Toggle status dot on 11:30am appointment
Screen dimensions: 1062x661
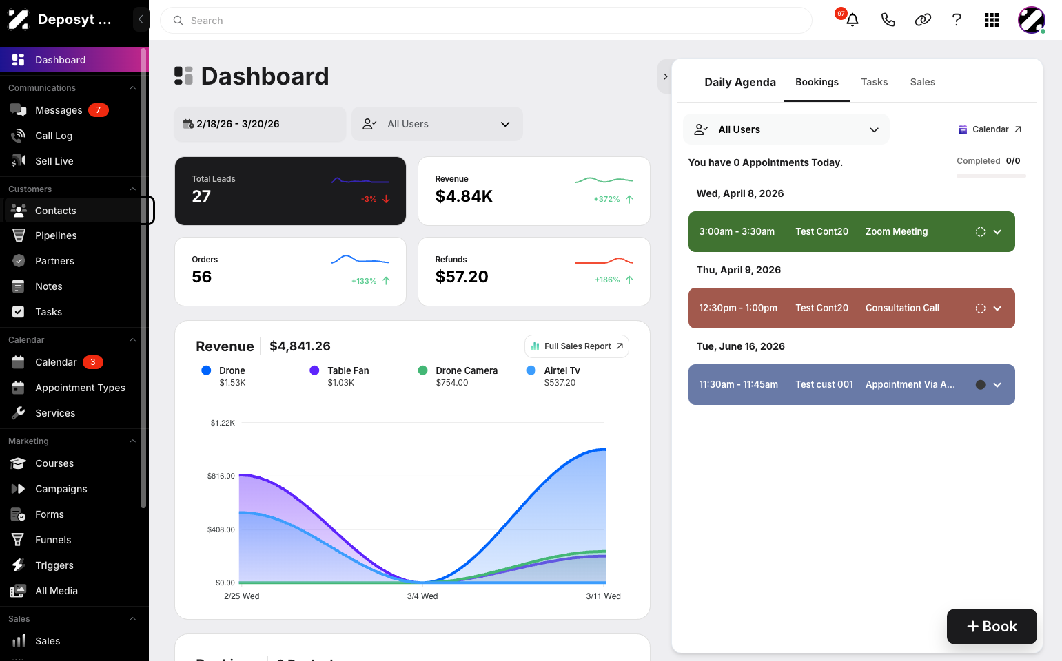point(980,385)
